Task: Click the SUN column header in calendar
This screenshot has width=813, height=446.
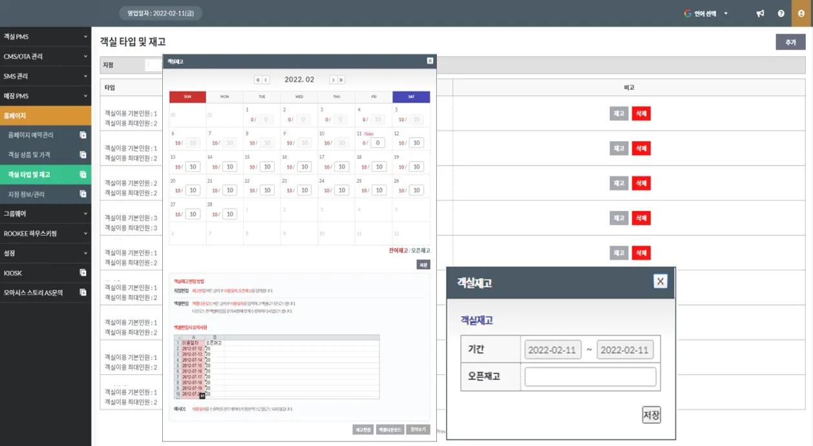Action: pyautogui.click(x=187, y=97)
